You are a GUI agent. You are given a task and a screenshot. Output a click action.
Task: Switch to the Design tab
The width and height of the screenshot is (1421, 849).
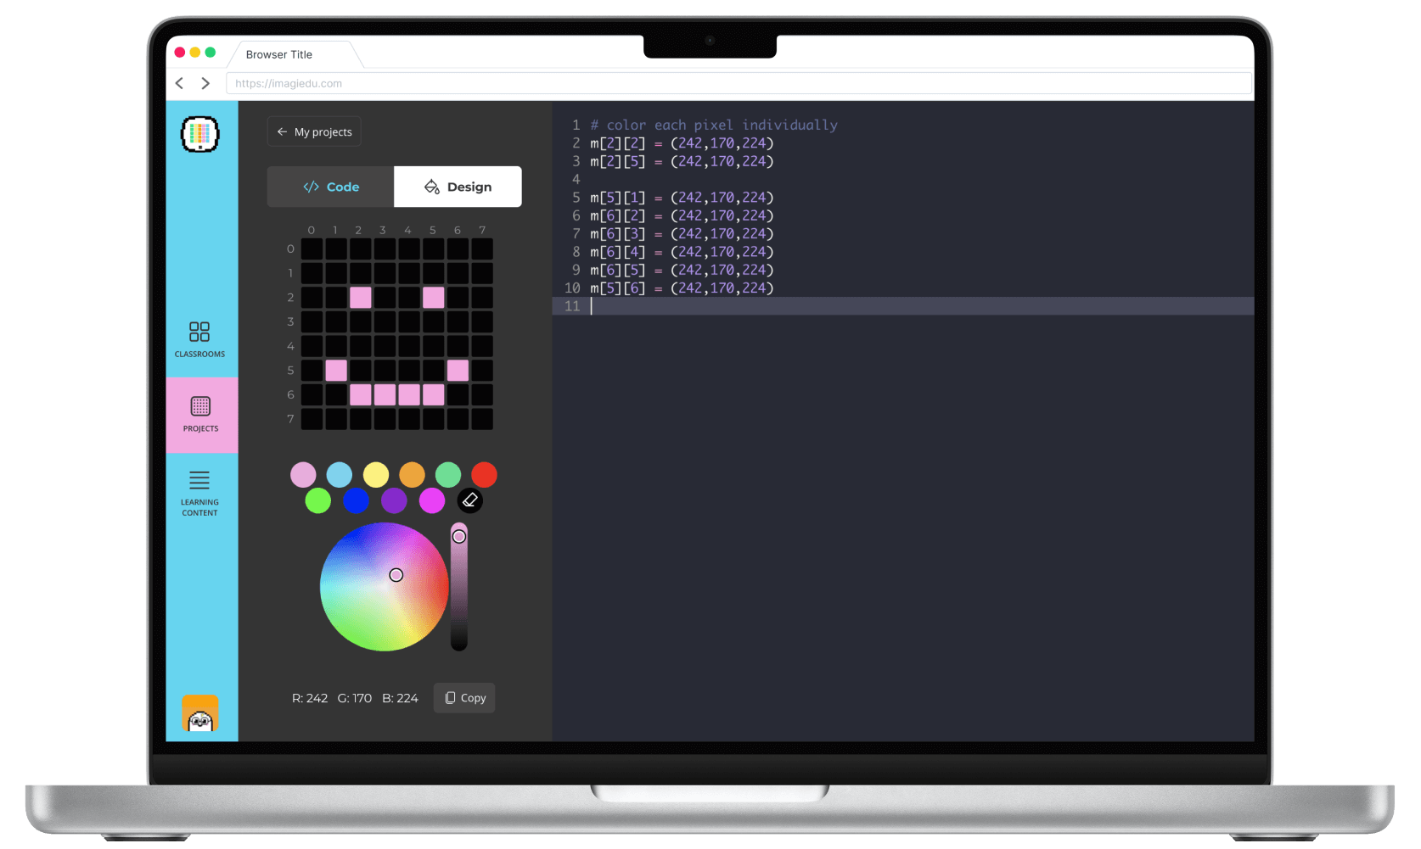tap(458, 187)
